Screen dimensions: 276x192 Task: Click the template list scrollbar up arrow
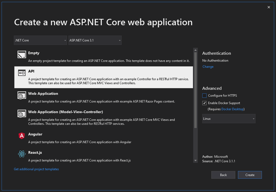(x=195, y=50)
